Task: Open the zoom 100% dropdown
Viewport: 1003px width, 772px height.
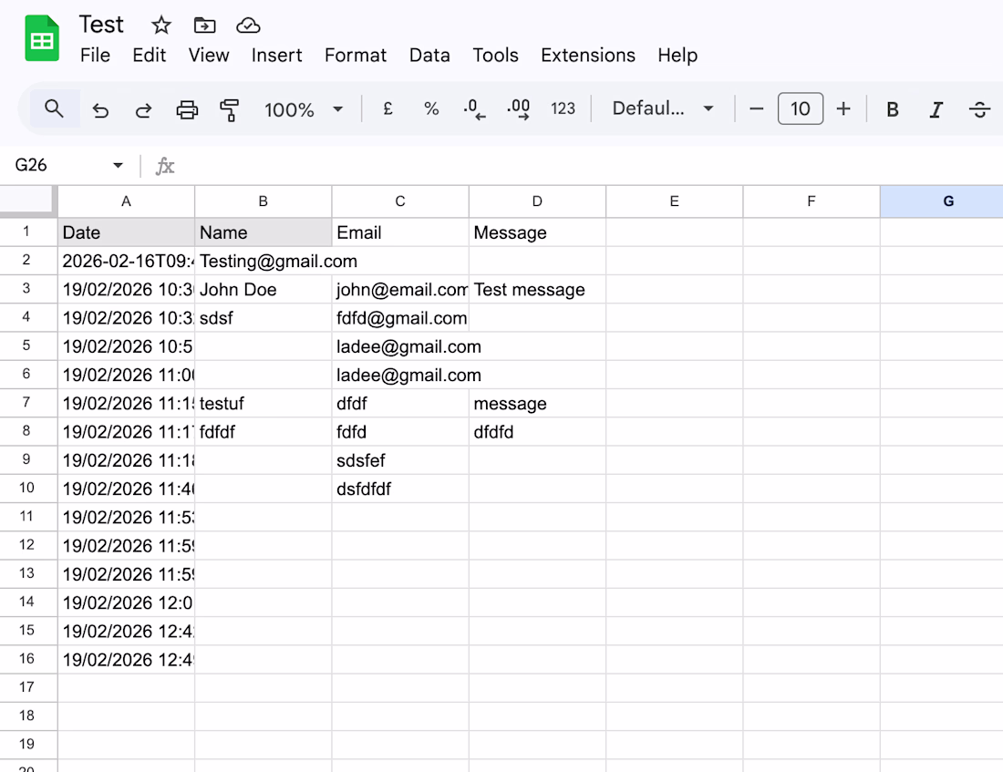Action: [x=304, y=109]
